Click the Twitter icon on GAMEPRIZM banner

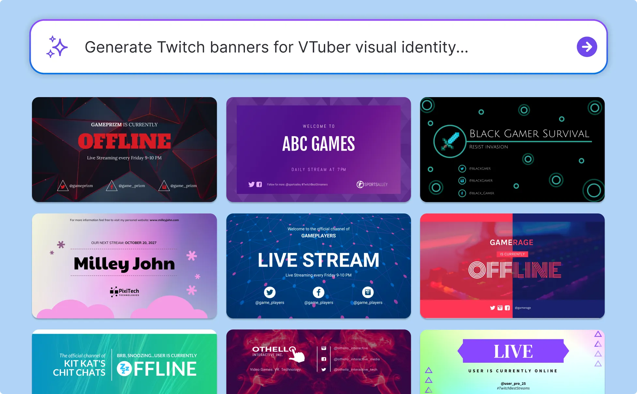[63, 186]
